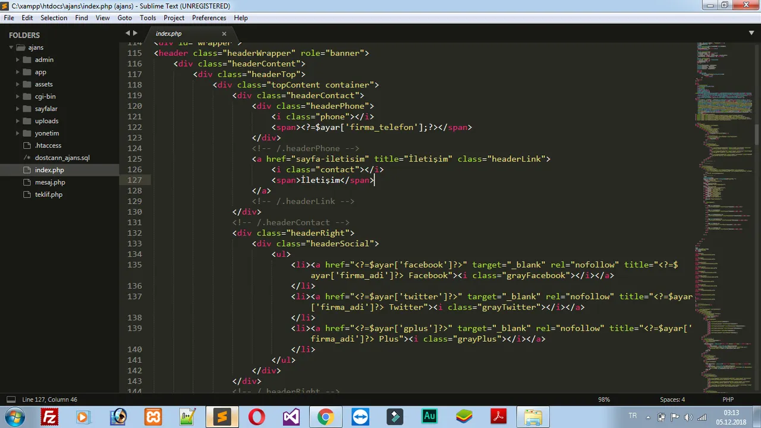Toggle side bar via status bar corner icon
761x428 pixels.
[10, 399]
